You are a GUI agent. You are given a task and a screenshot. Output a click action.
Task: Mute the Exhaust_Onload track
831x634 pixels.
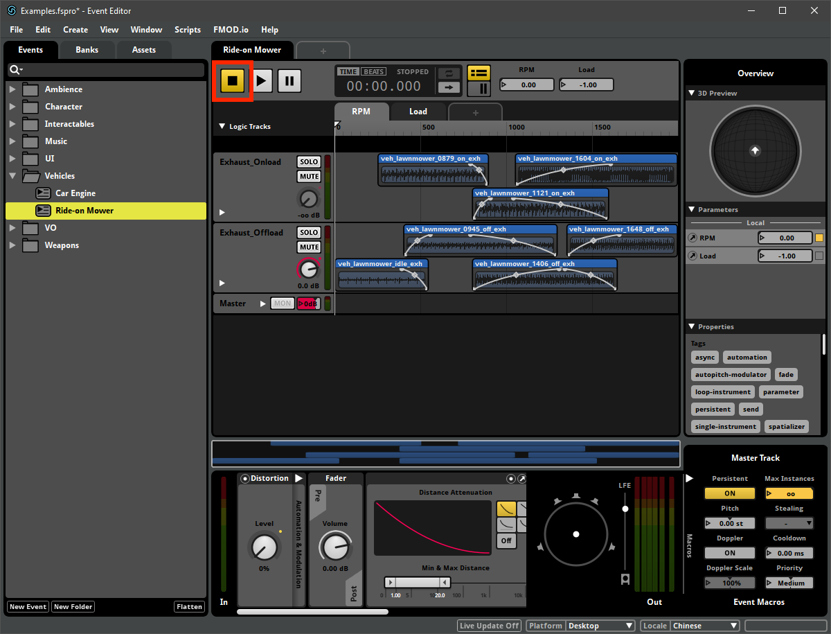pos(308,176)
